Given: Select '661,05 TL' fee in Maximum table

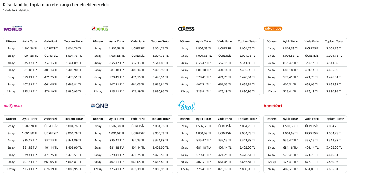Looking at the screenshot, I should click(51, 162).
